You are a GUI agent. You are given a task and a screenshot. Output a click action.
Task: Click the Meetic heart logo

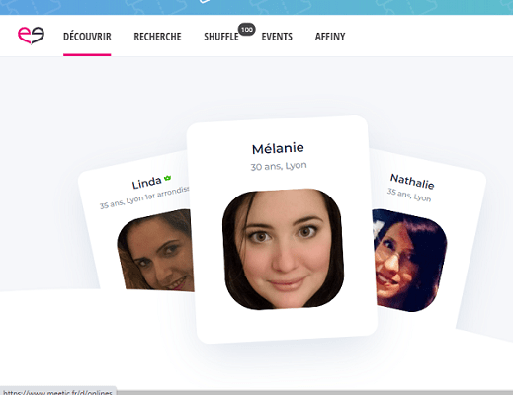click(x=31, y=36)
